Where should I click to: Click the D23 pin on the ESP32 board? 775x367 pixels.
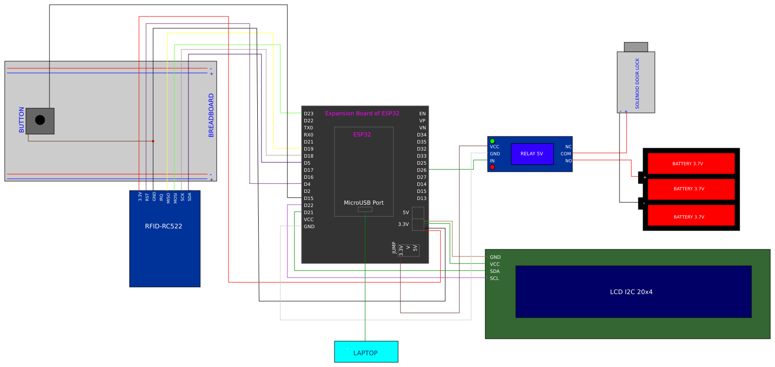pos(309,114)
